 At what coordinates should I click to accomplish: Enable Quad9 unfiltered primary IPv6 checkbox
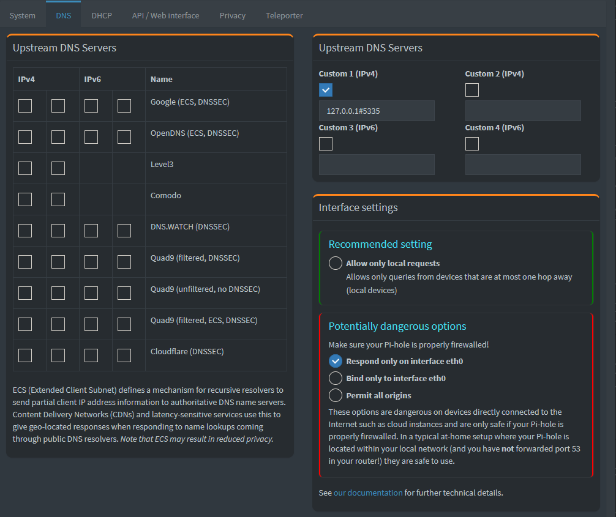(x=91, y=293)
